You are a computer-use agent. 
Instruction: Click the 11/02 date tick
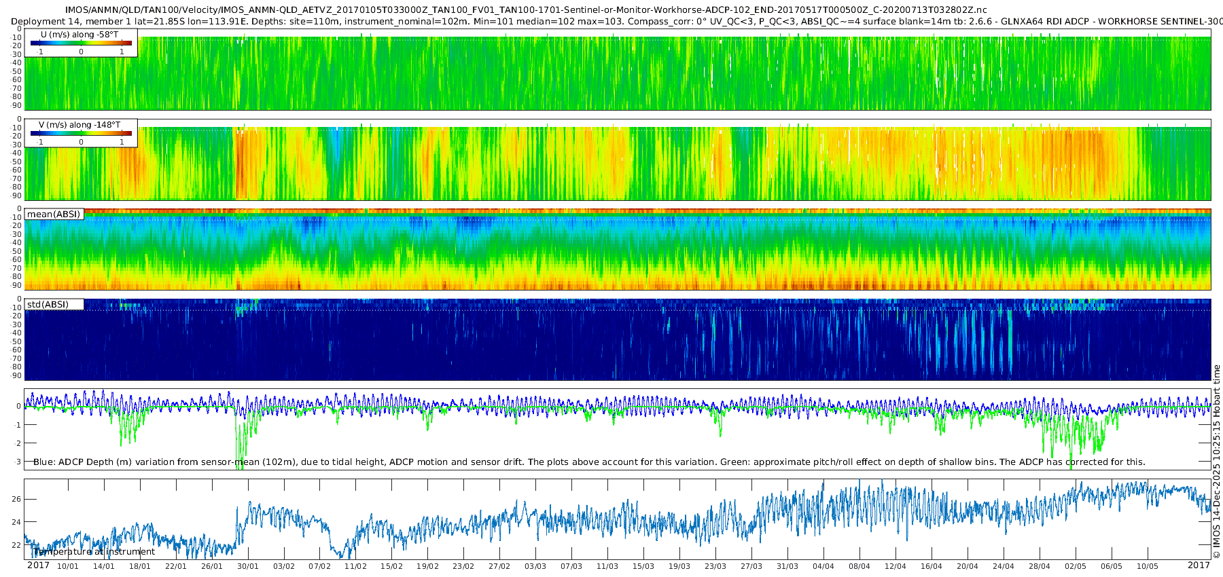tap(355, 566)
